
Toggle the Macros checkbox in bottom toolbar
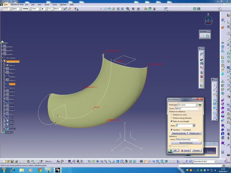(44, 161)
